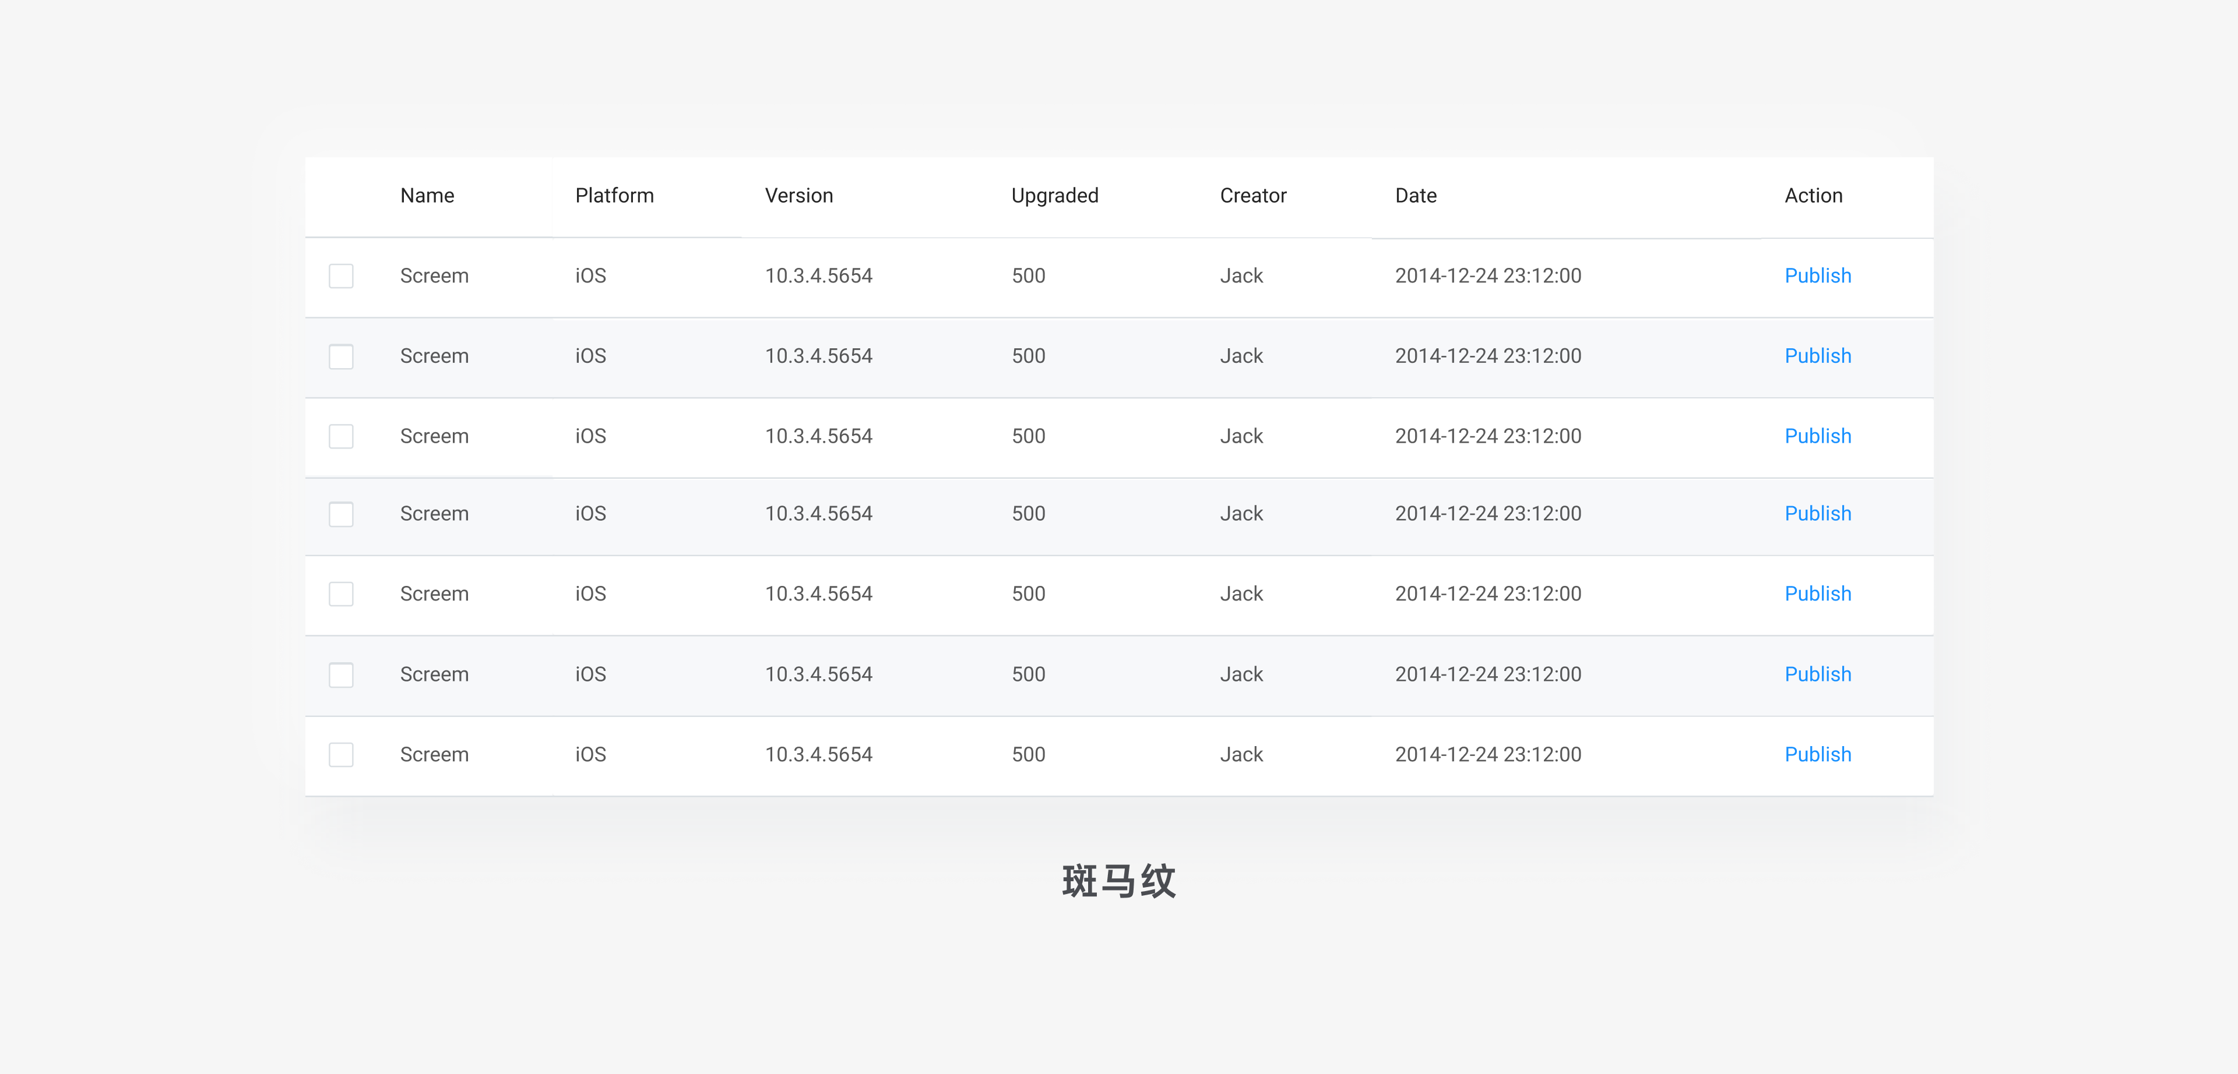Viewport: 2238px width, 1074px height.
Task: Click Publish in the second row
Action: point(1817,356)
